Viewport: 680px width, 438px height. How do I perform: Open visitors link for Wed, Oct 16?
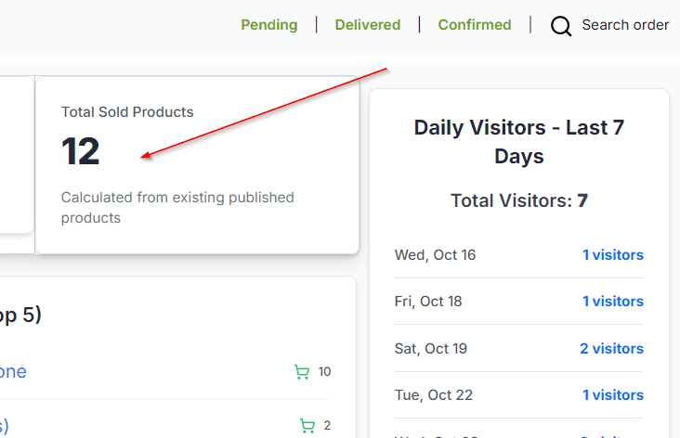pos(612,255)
